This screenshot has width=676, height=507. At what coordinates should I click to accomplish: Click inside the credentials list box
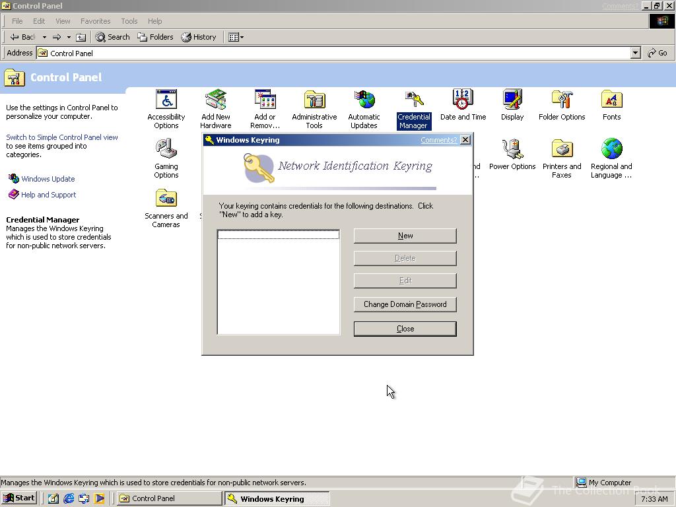tap(279, 282)
